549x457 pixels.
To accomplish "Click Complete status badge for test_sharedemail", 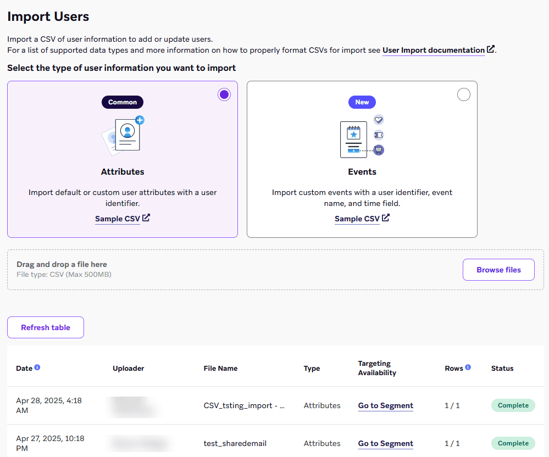I will point(513,443).
